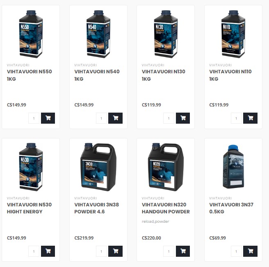
Task: Add Vihtavuori 3N37 0.5KG to cart
Action: [x=250, y=251]
